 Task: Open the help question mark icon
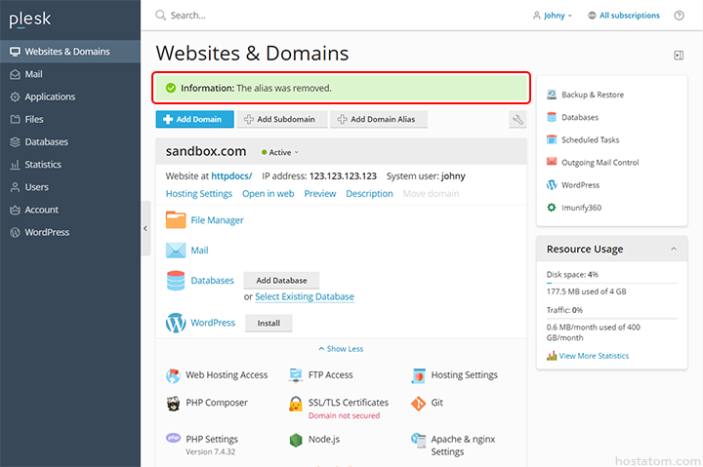click(681, 16)
